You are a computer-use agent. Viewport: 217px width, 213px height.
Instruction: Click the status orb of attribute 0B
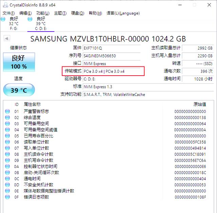coord(7,173)
